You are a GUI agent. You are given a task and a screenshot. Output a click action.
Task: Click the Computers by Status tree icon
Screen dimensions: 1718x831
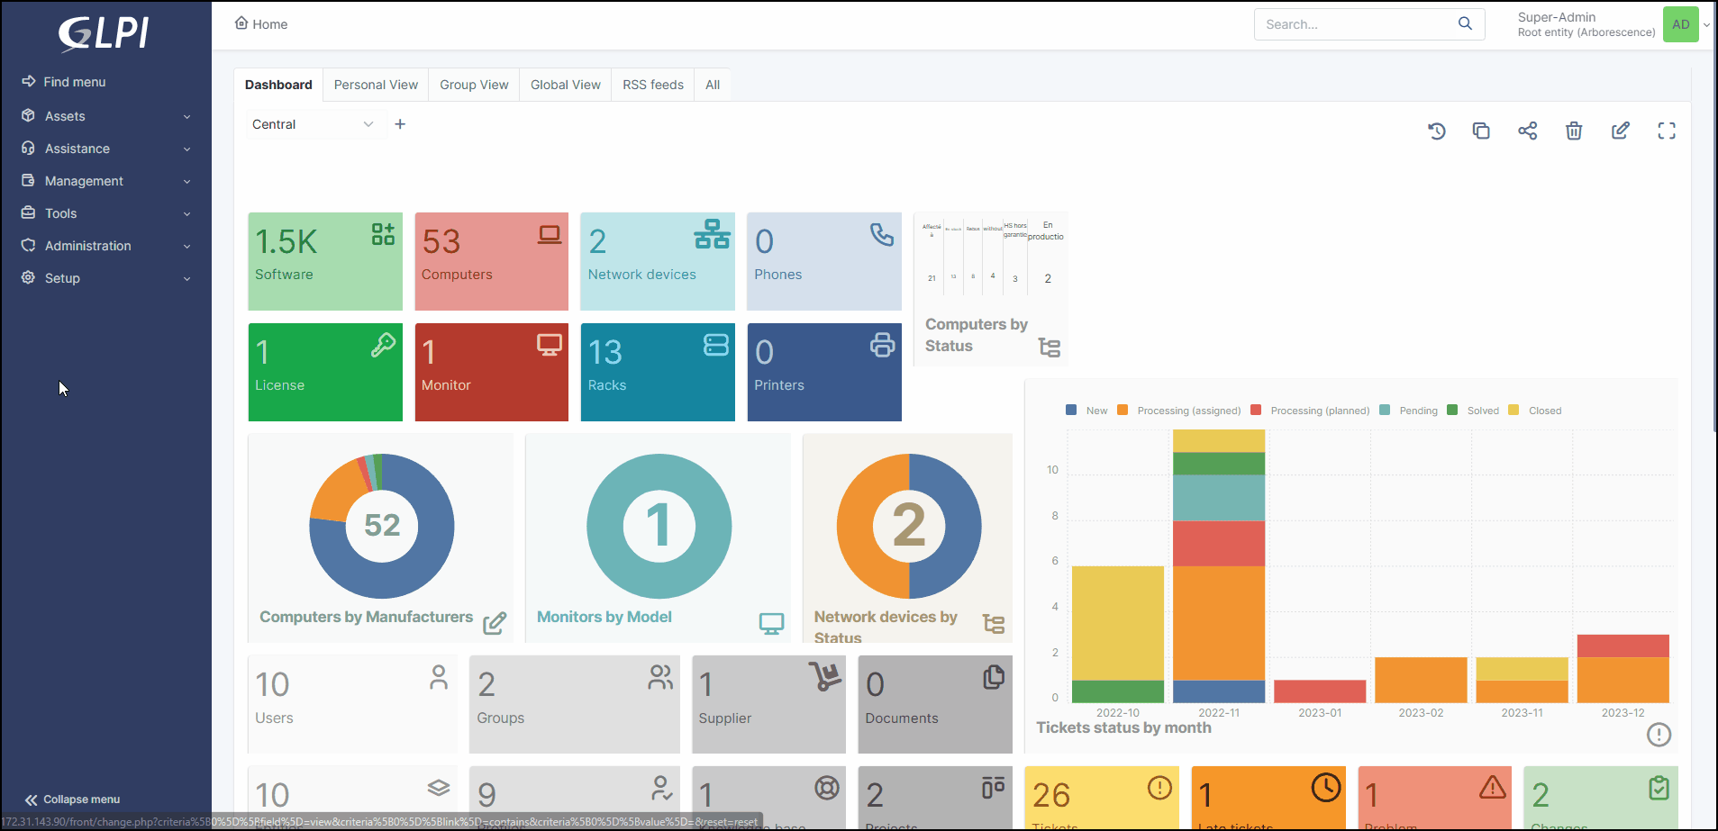pyautogui.click(x=1050, y=348)
